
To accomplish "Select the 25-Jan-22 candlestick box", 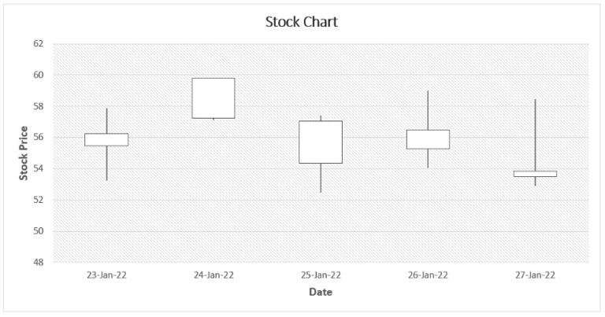I will coord(321,142).
